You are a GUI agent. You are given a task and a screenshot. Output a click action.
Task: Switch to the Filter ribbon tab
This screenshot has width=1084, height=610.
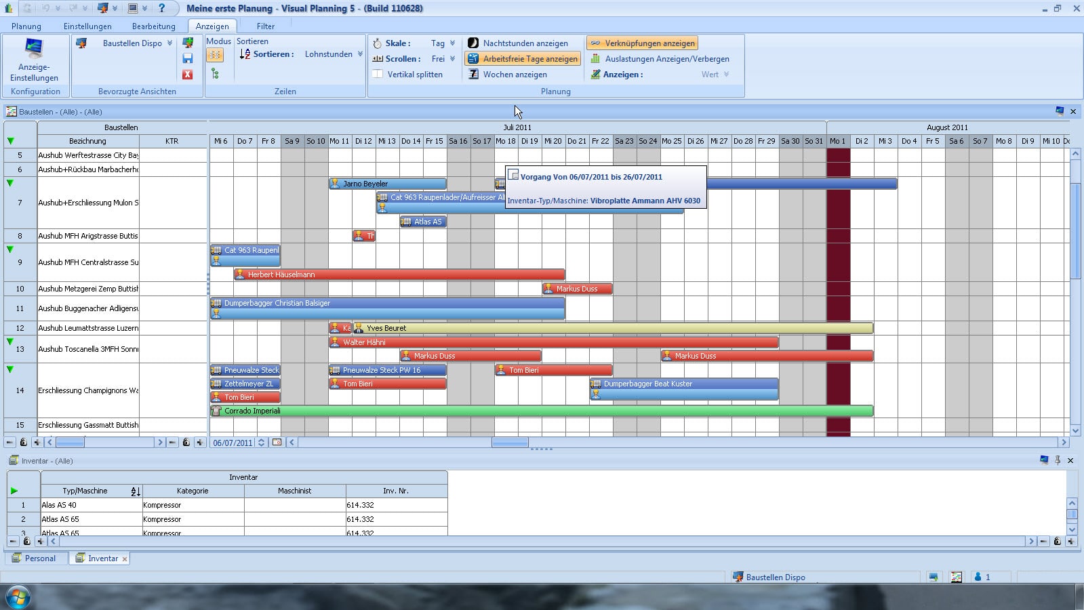265,26
